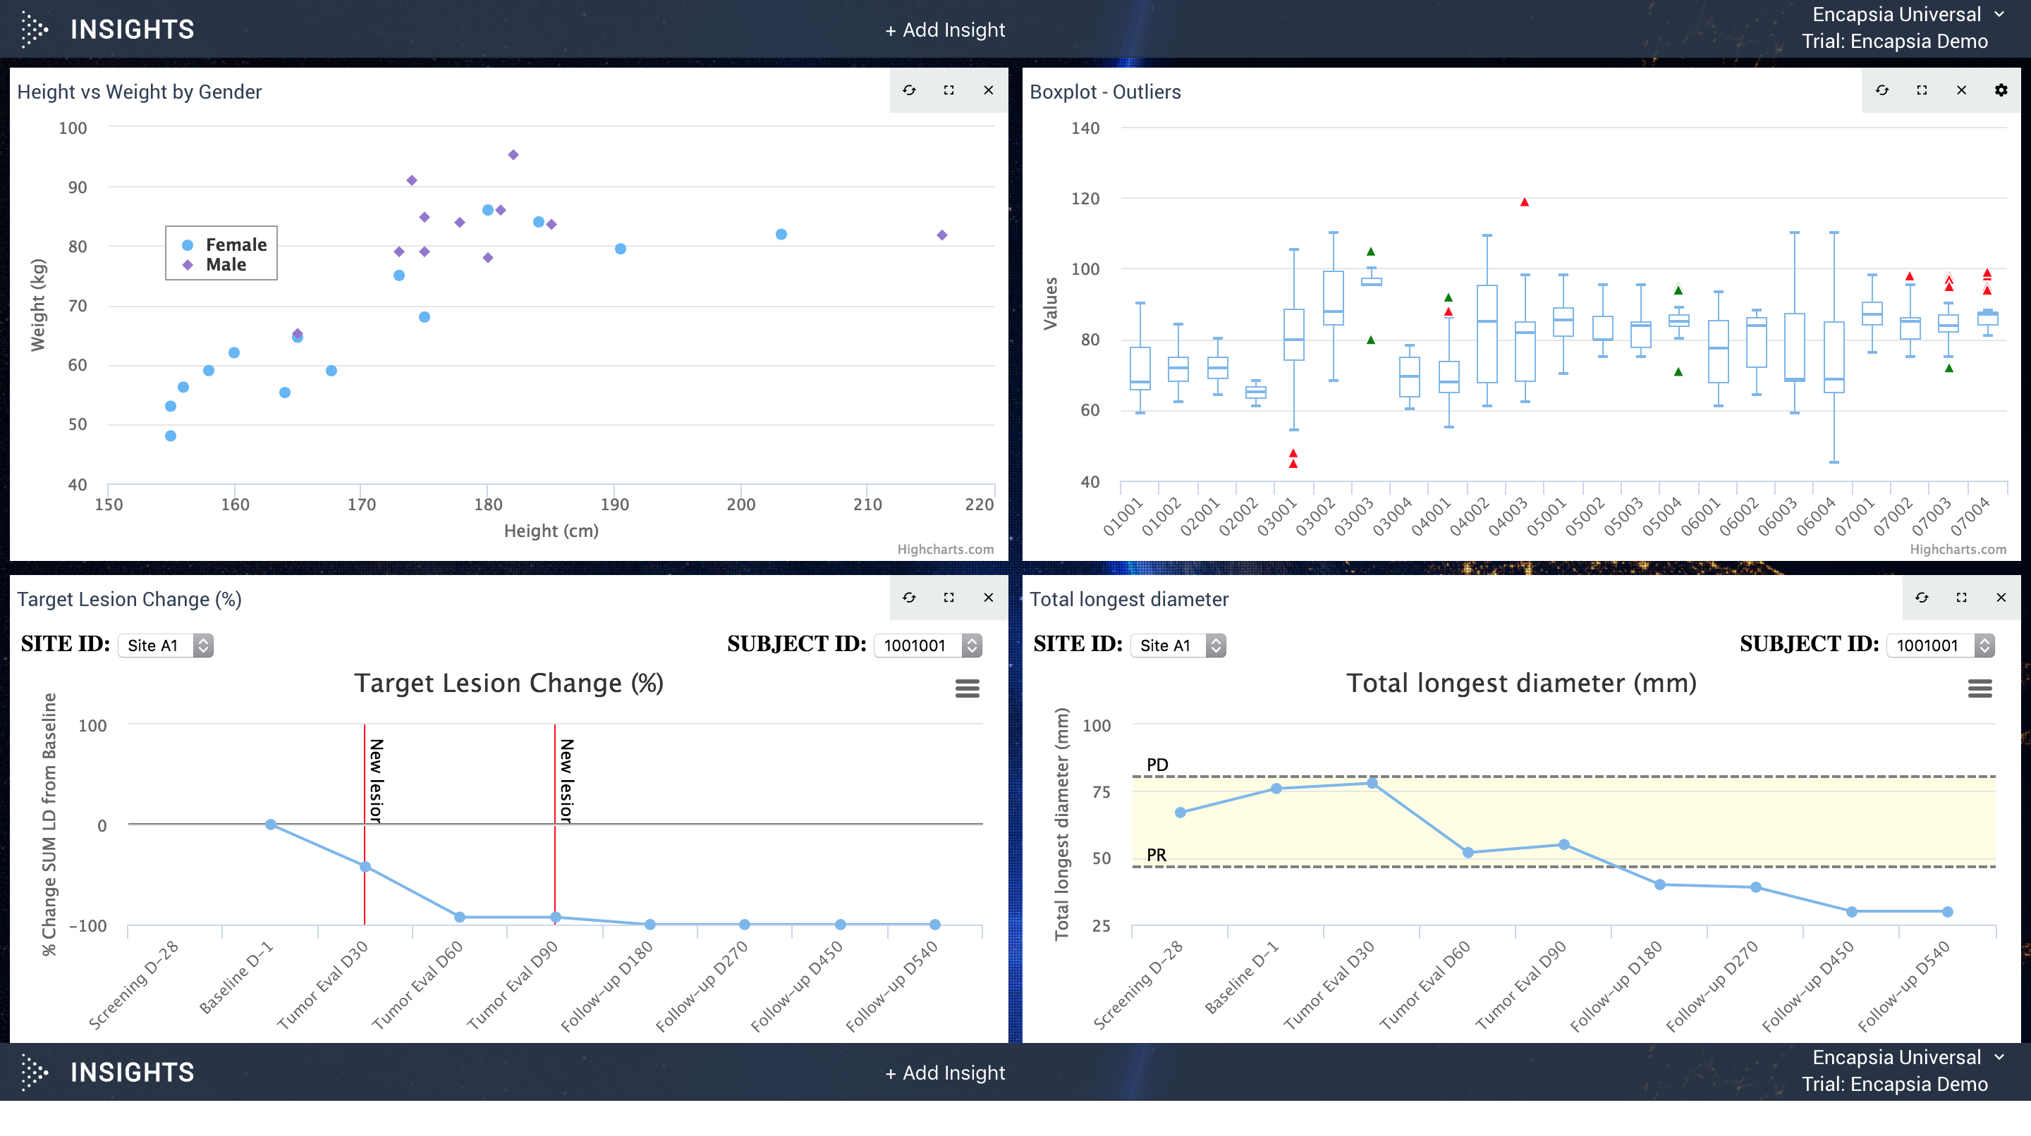Fullscreen the Target Lesion Change panel

point(949,598)
